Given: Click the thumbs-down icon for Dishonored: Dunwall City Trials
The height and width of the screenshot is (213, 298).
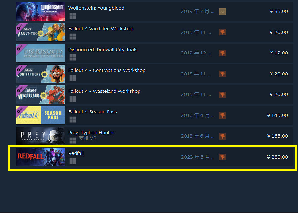Looking at the screenshot, I should tap(222, 53).
